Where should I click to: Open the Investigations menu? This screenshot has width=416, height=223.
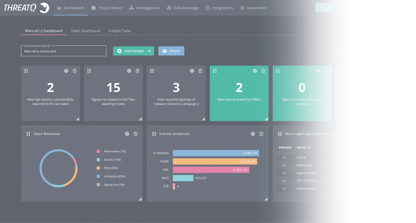point(144,8)
